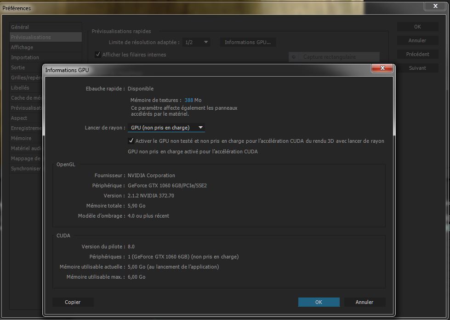Open the Importation preferences category

25,57
